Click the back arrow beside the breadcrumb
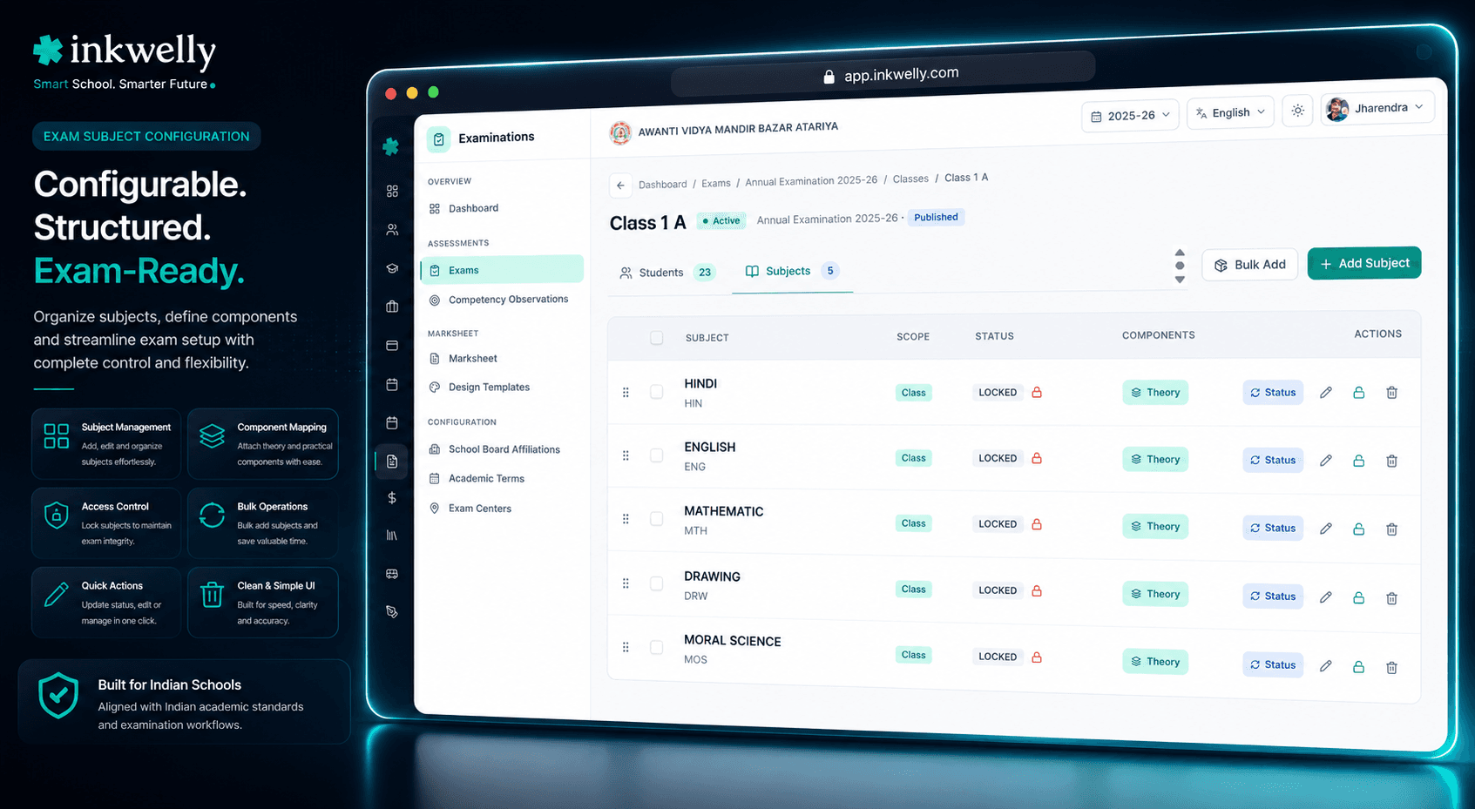Viewport: 1475px width, 809px height. [620, 185]
